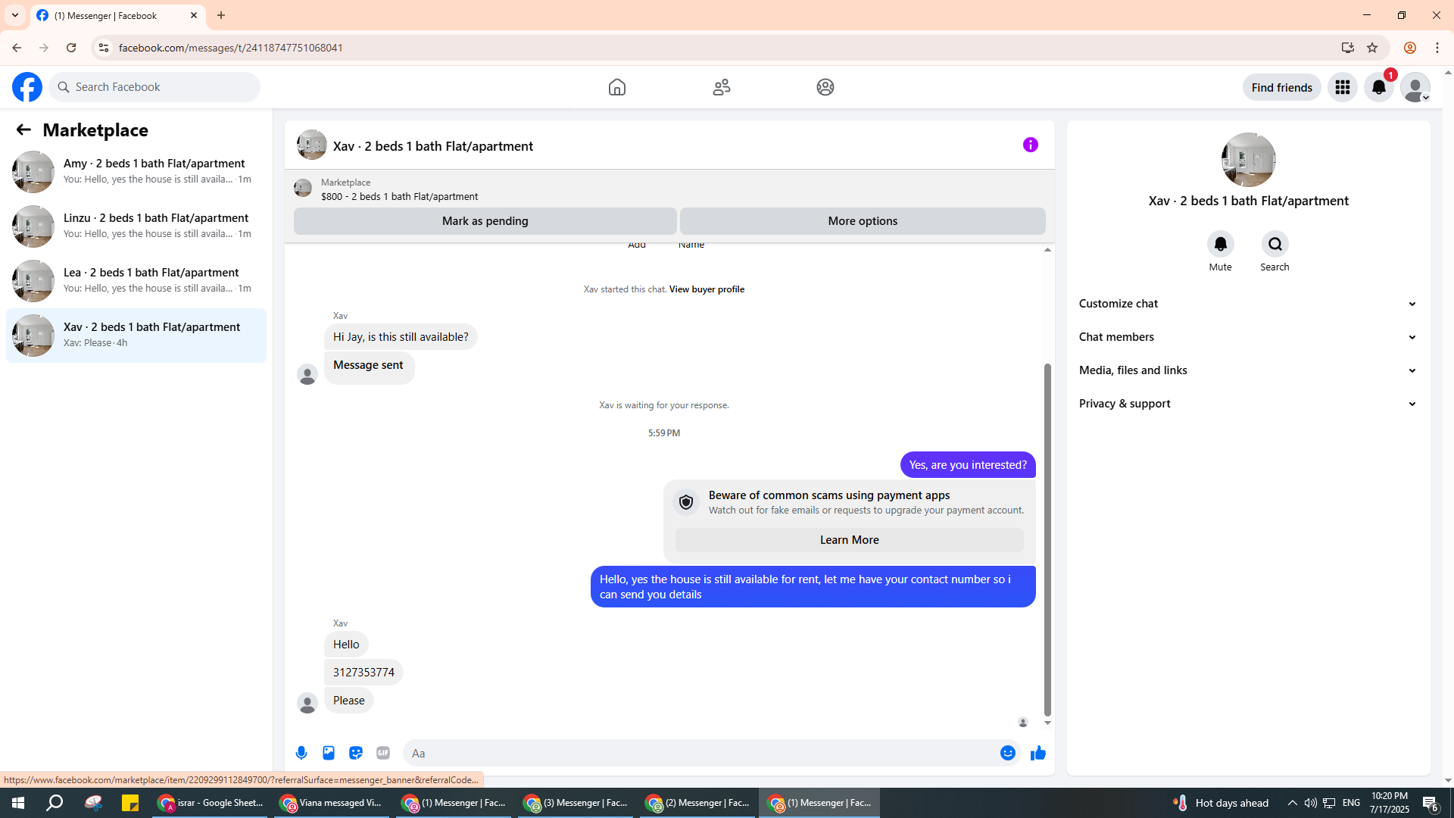Open Amy's 2 beds 1 bath chat

pos(136,171)
